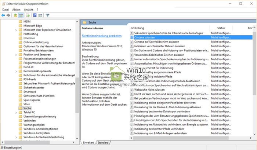Expand the Remotedesktopdienste node

click(16, 71)
